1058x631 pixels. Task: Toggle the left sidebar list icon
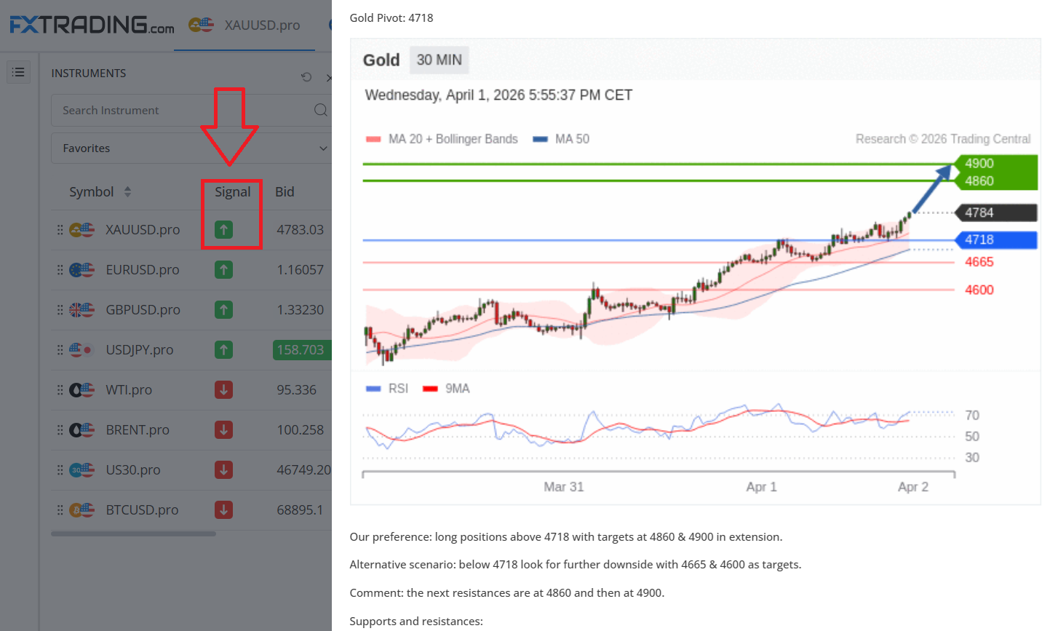tap(18, 72)
